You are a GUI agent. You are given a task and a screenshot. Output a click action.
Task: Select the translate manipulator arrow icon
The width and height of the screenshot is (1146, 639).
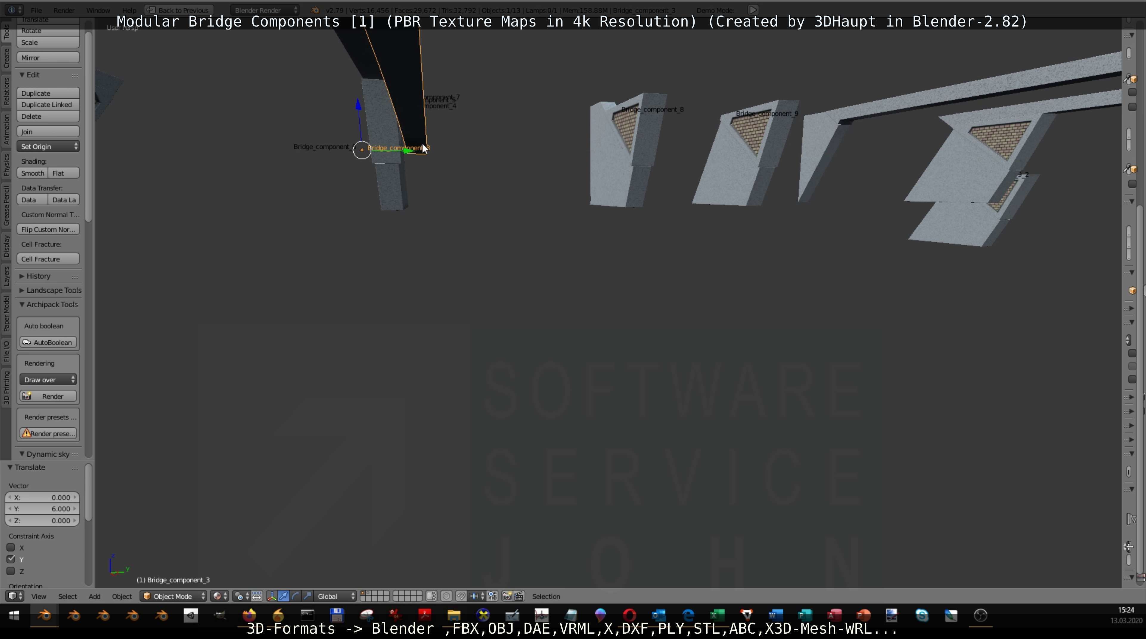[283, 596]
